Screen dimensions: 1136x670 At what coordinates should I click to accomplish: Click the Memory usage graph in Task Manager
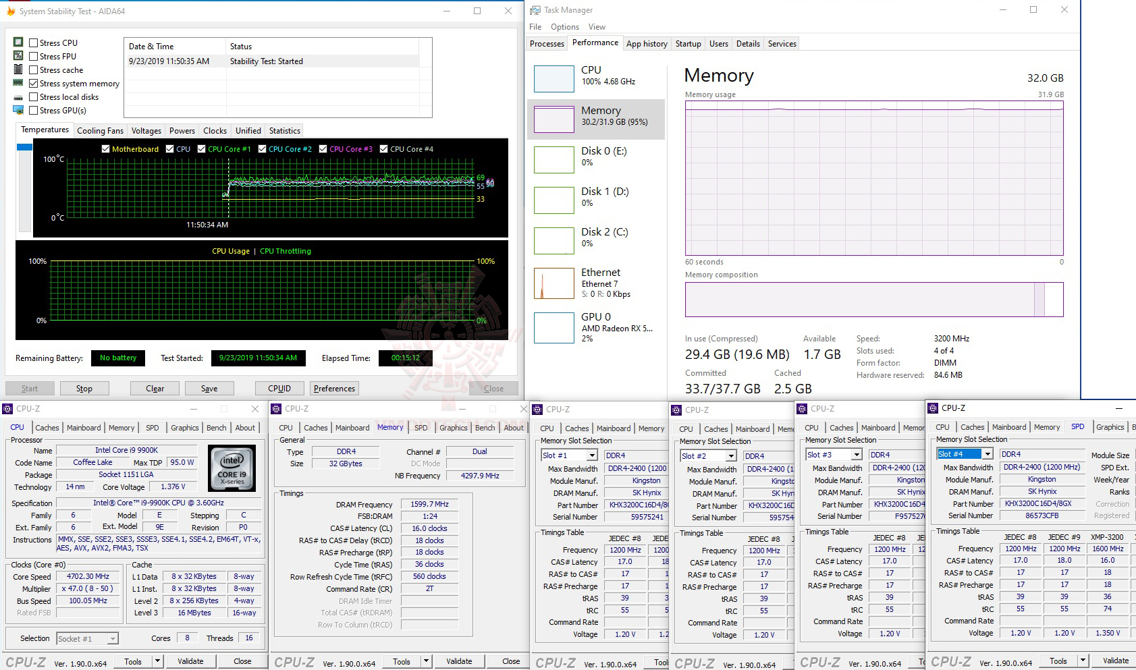coord(874,178)
